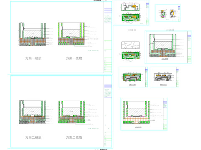
Task: Select the 方案一植物 caption text
Action: click(x=74, y=58)
